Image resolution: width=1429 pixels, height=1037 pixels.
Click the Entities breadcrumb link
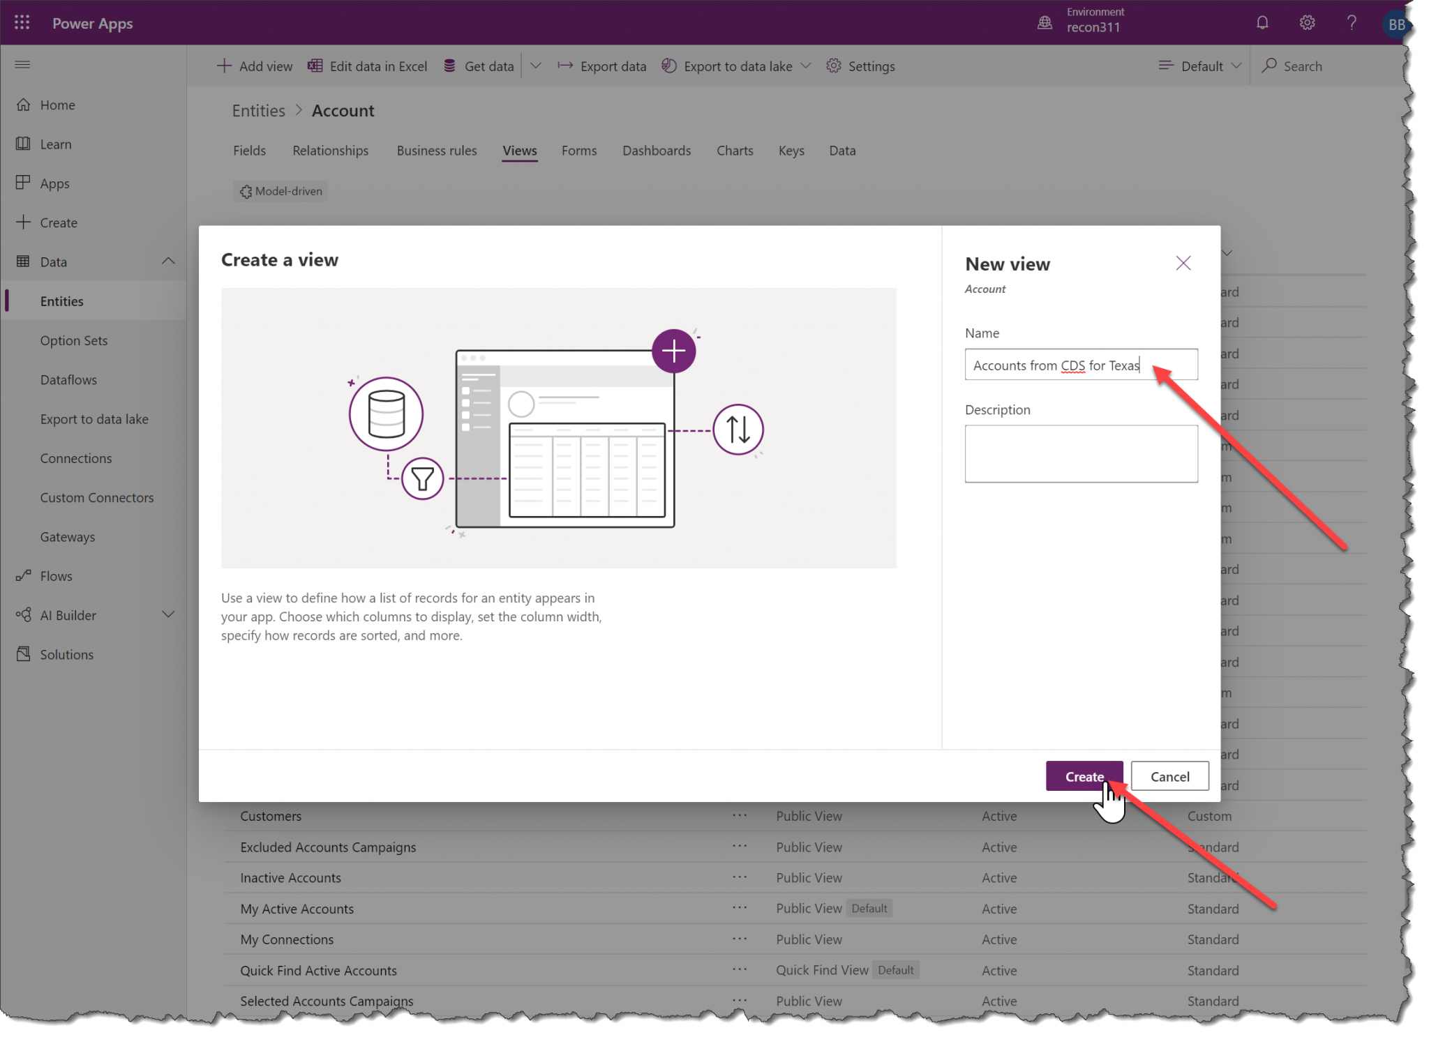[x=258, y=111]
